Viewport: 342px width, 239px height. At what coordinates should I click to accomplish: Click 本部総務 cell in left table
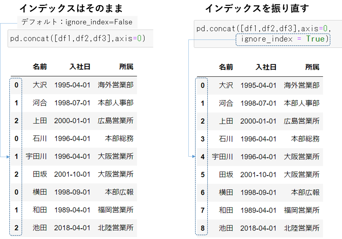point(119,139)
